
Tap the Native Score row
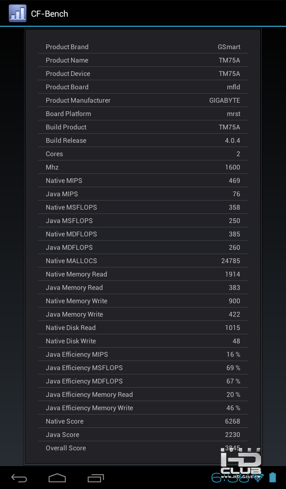143,421
